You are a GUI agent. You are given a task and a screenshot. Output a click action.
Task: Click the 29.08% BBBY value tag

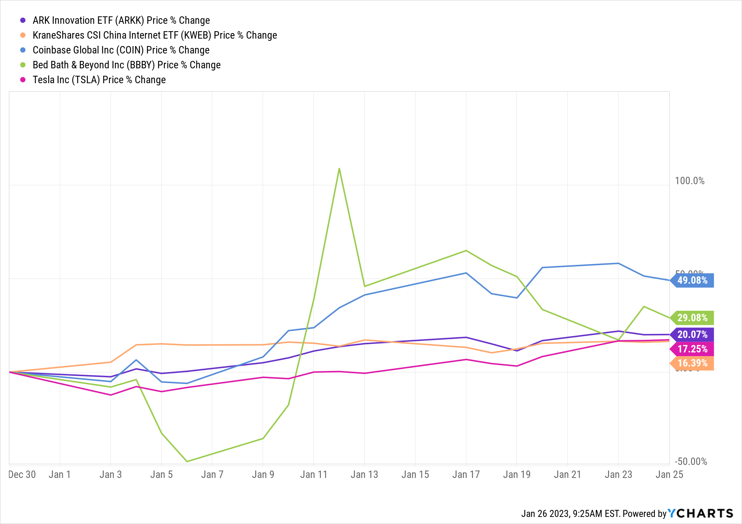pos(692,318)
